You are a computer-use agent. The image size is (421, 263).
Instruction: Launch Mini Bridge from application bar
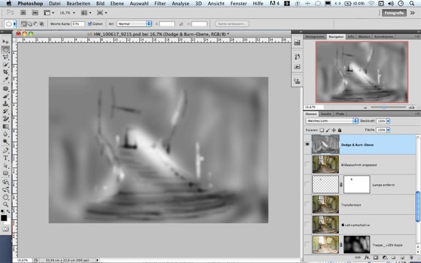35,13
